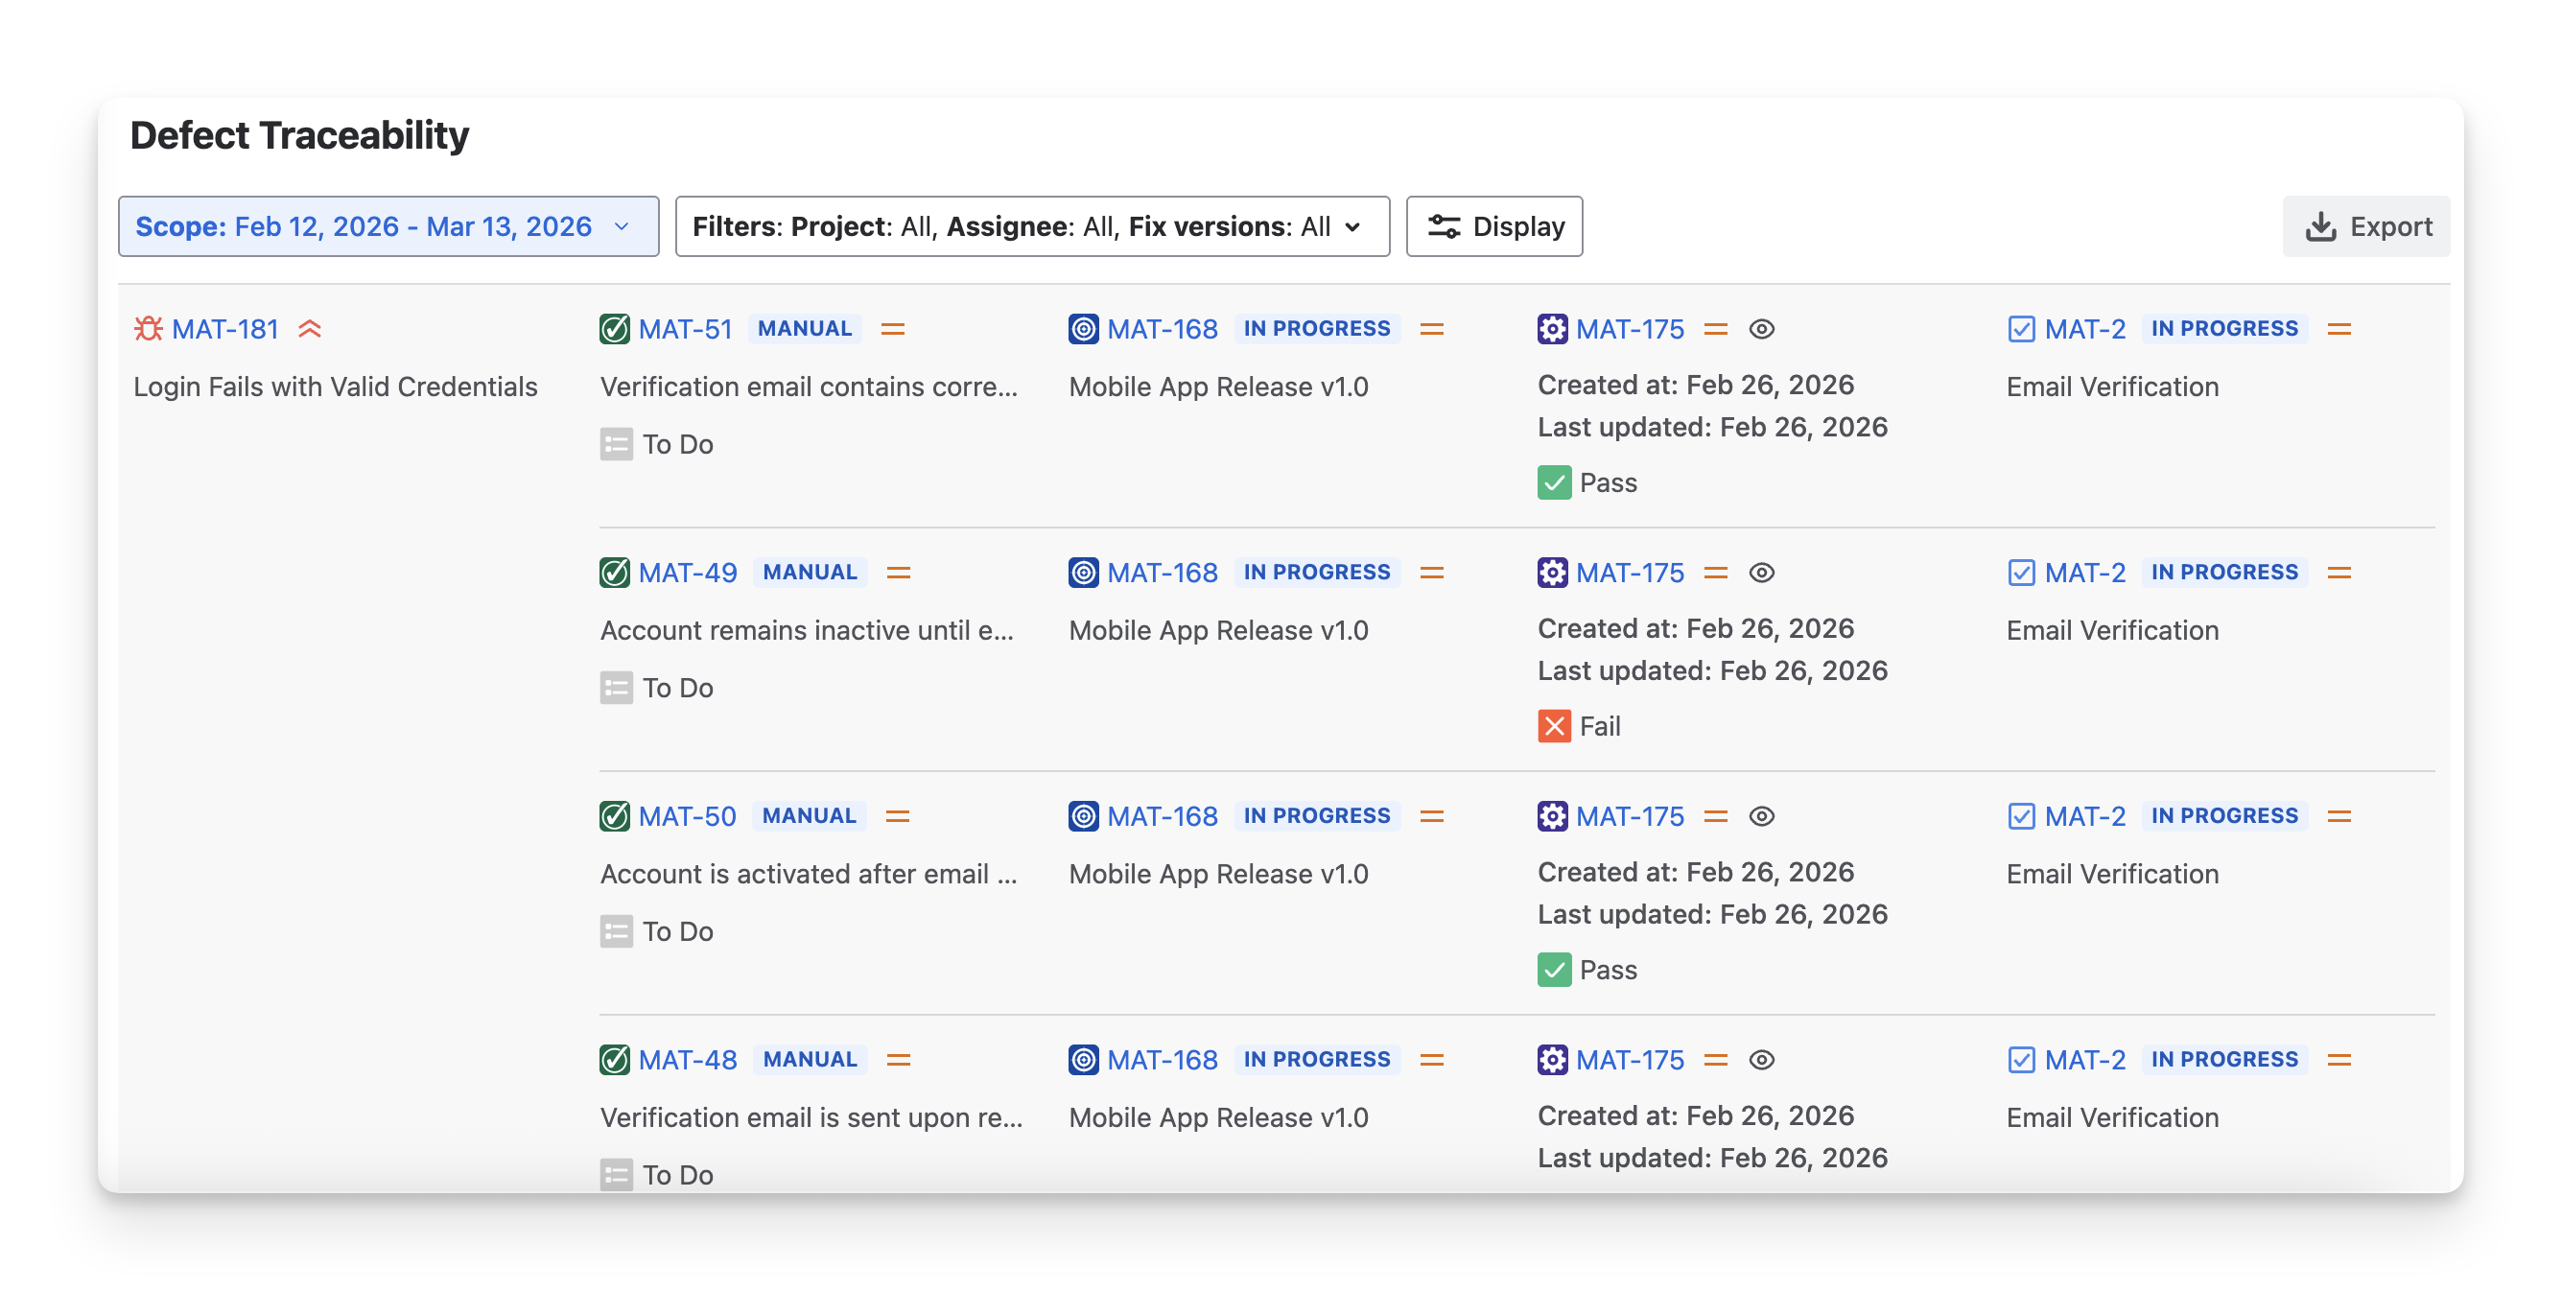Toggle the eye watch icon in the MAT-51 row

1761,328
